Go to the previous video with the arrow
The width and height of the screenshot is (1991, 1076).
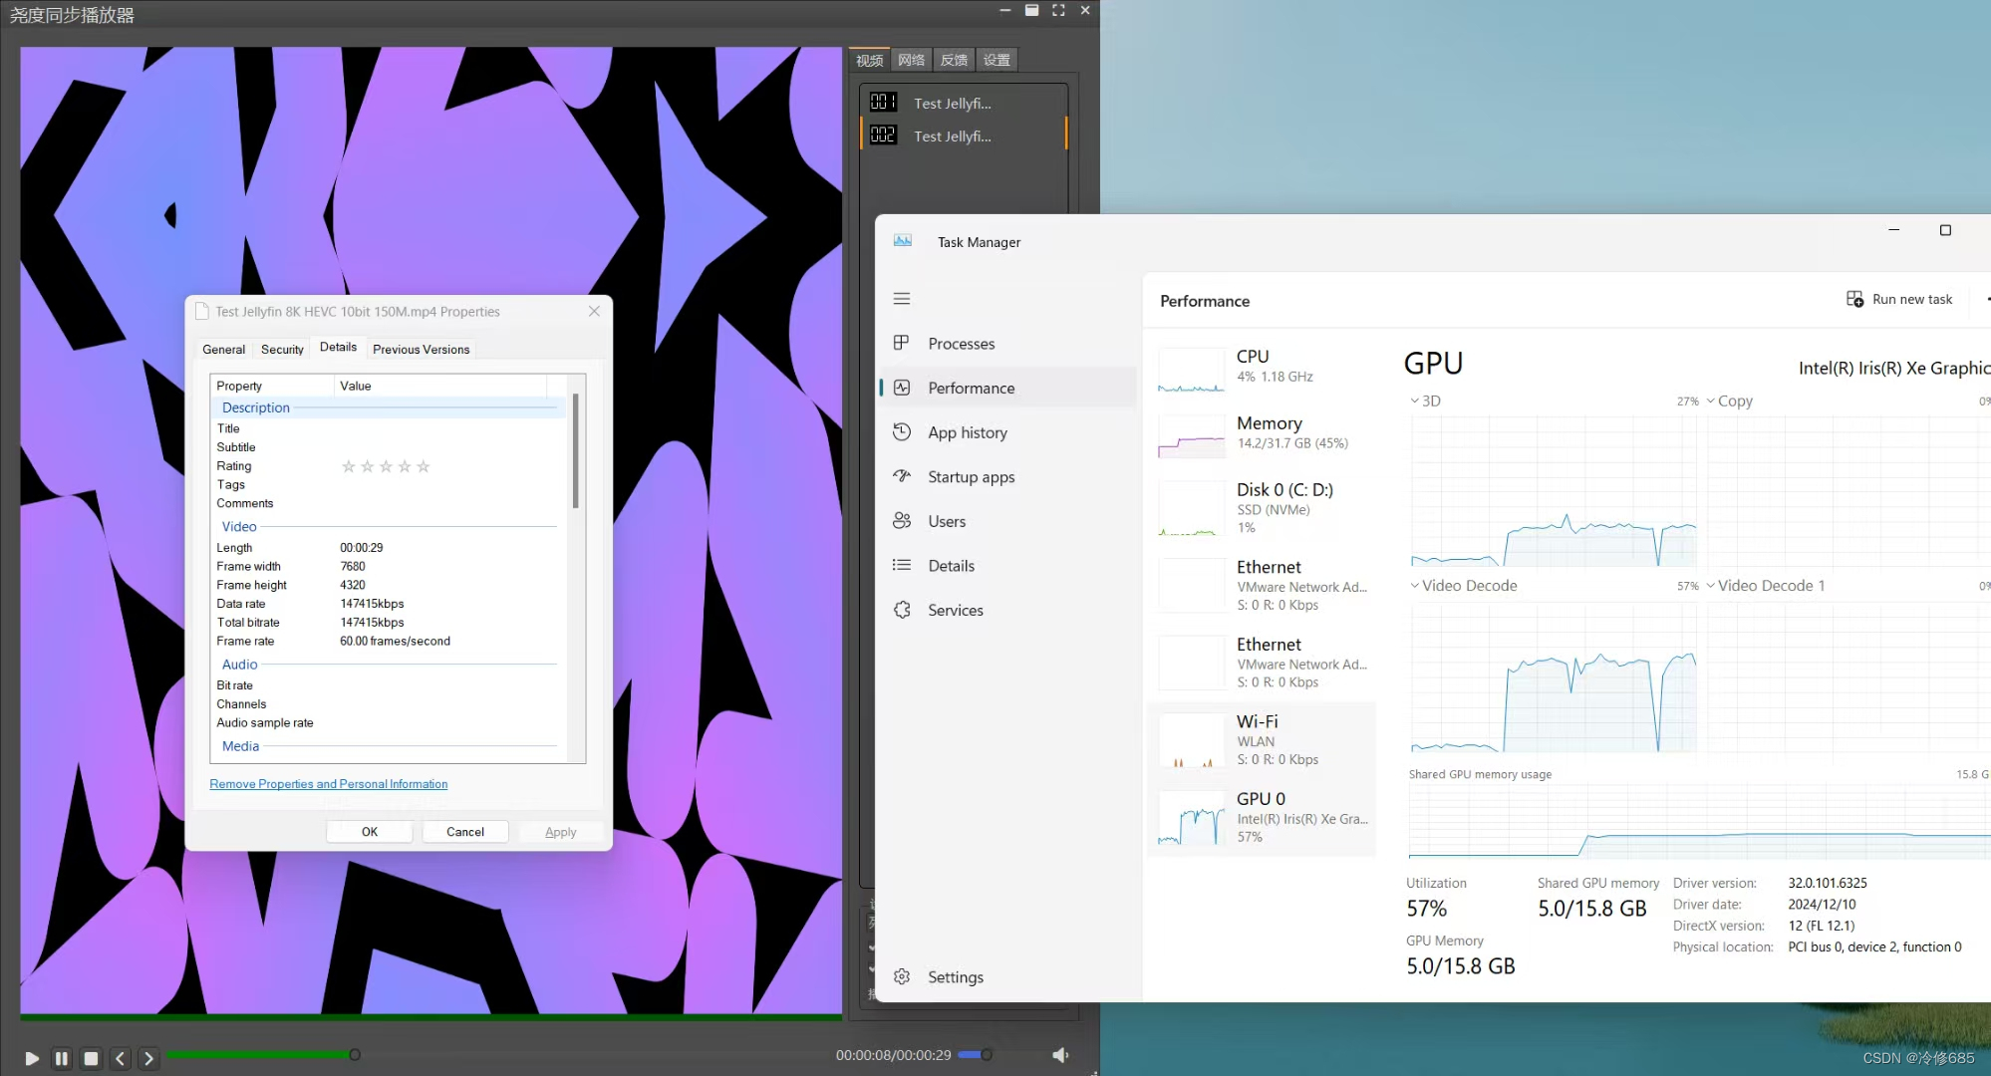coord(120,1058)
